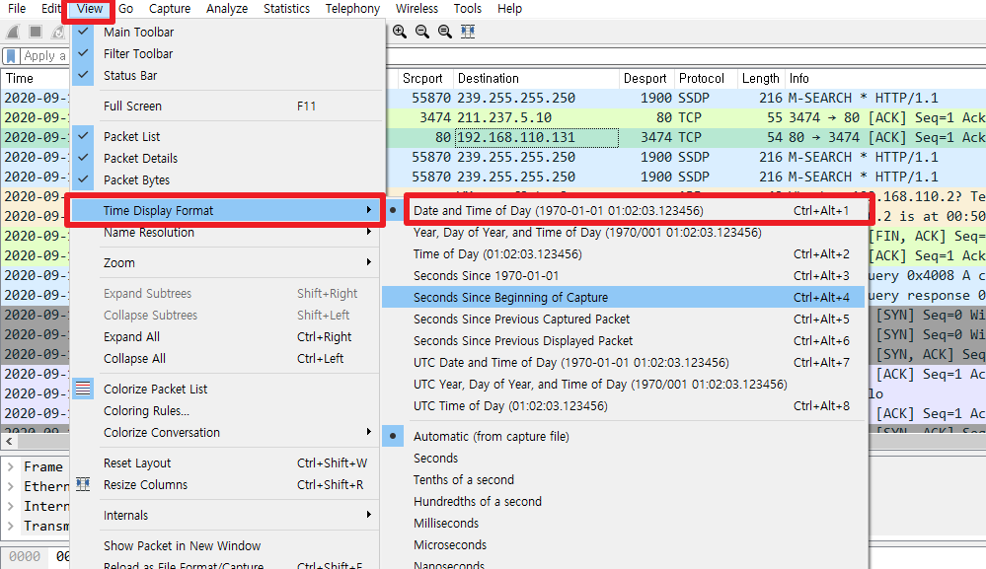
Task: Open the Statistics menu
Action: 286,9
